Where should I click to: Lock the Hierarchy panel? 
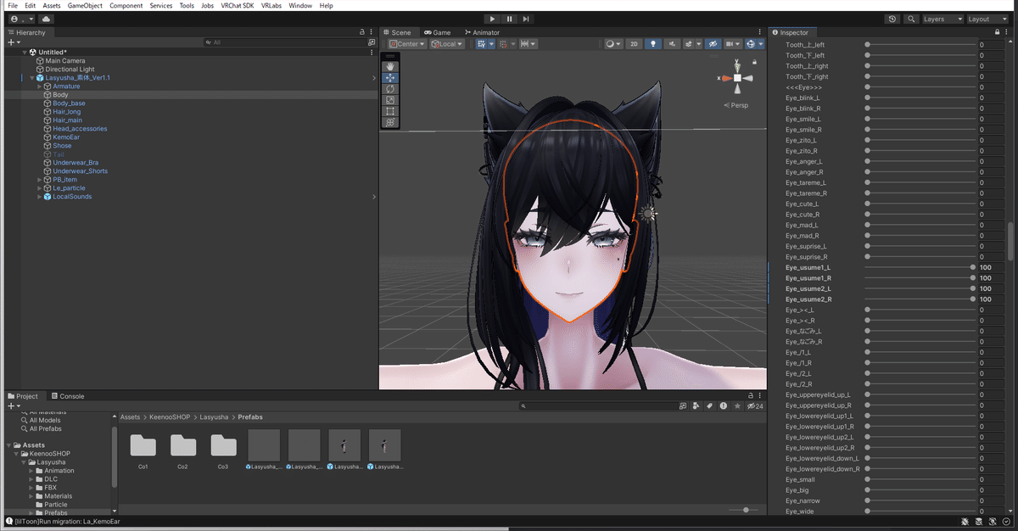point(361,32)
